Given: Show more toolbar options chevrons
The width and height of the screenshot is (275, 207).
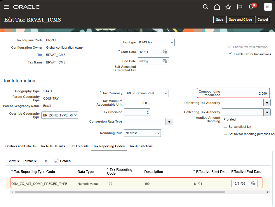Looking at the screenshot, I should [46, 161].
